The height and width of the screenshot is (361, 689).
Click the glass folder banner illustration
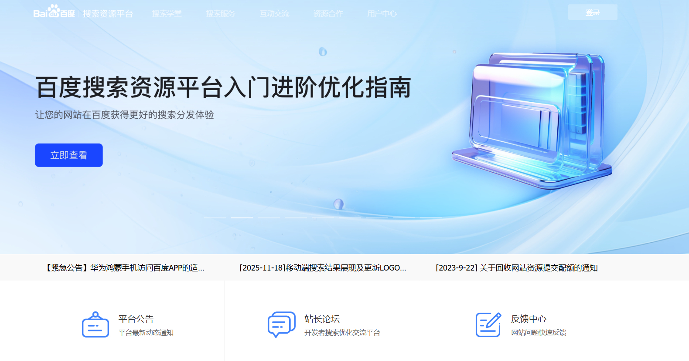tap(532, 120)
